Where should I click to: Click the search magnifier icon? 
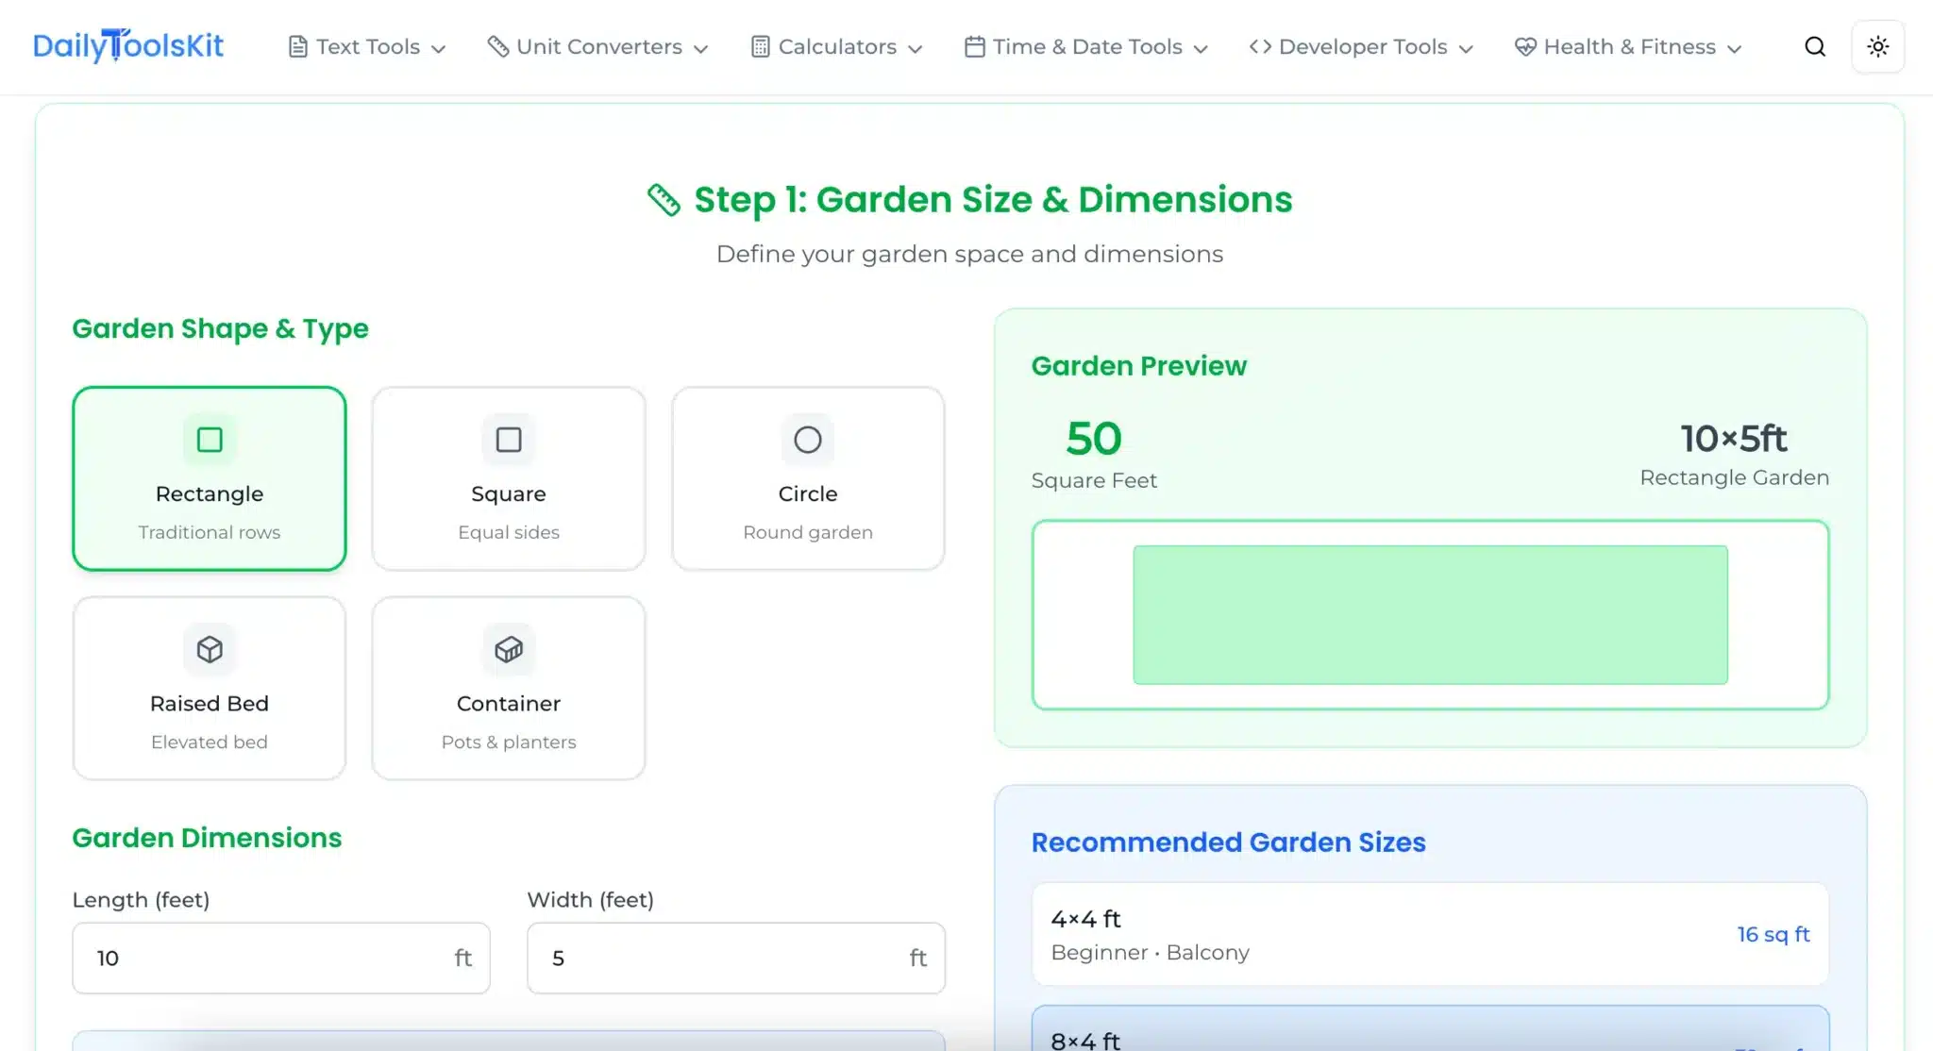(x=1814, y=46)
